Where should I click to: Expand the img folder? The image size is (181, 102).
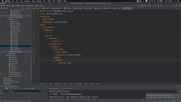pyautogui.click(x=9, y=20)
